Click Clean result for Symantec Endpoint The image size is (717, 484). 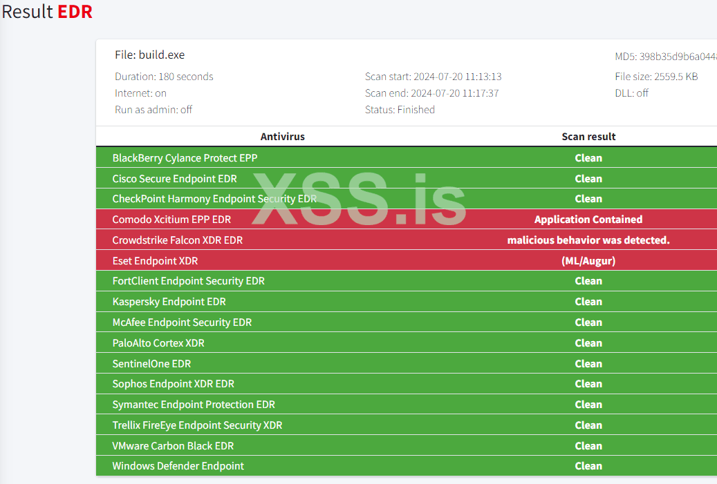(588, 405)
